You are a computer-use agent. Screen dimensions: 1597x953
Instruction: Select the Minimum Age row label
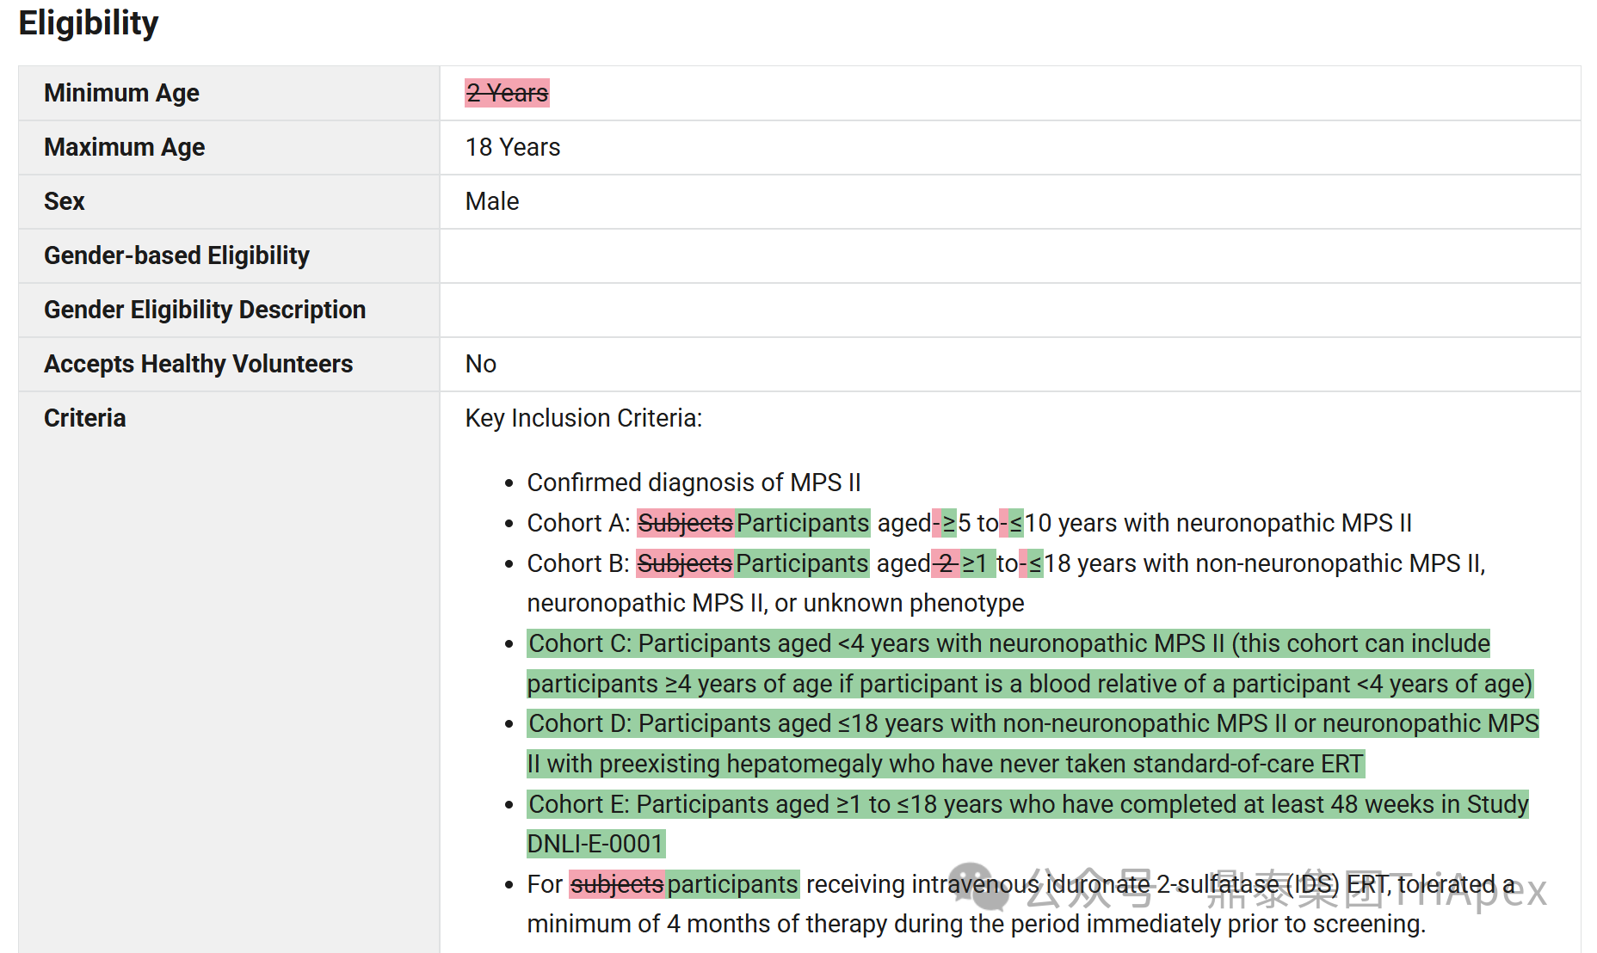pos(121,93)
